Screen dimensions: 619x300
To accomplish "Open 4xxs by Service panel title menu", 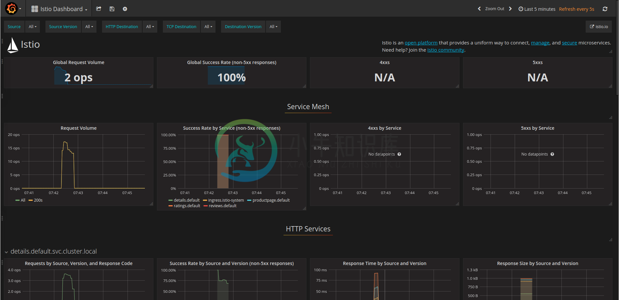I will [385, 128].
